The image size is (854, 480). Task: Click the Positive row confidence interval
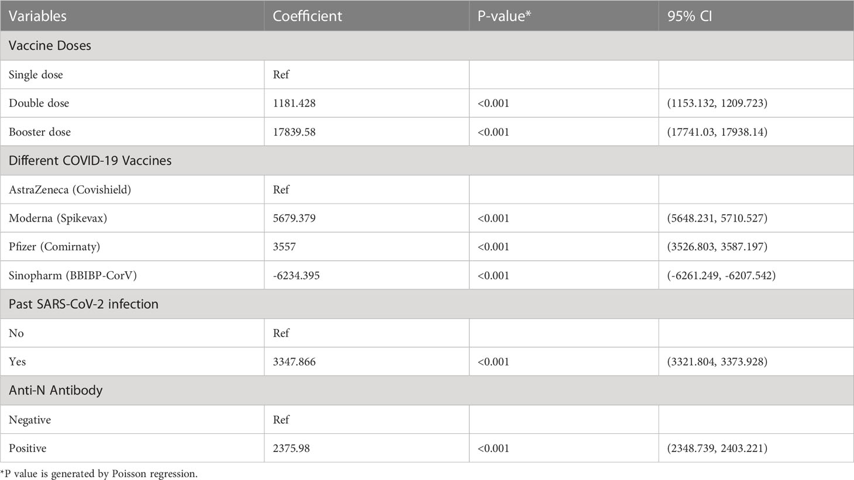tap(717, 448)
